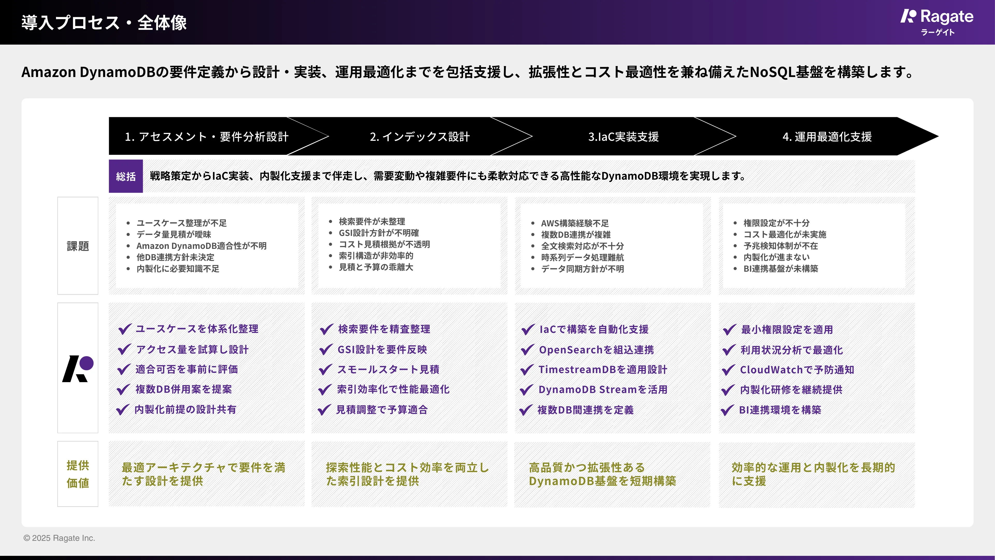
Task: Click checkmark beside スモールスタート見積
Action: point(326,370)
